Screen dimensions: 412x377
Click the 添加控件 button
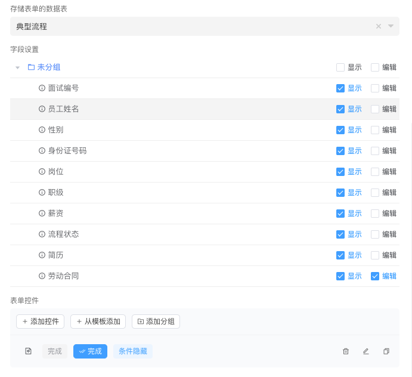40,322
